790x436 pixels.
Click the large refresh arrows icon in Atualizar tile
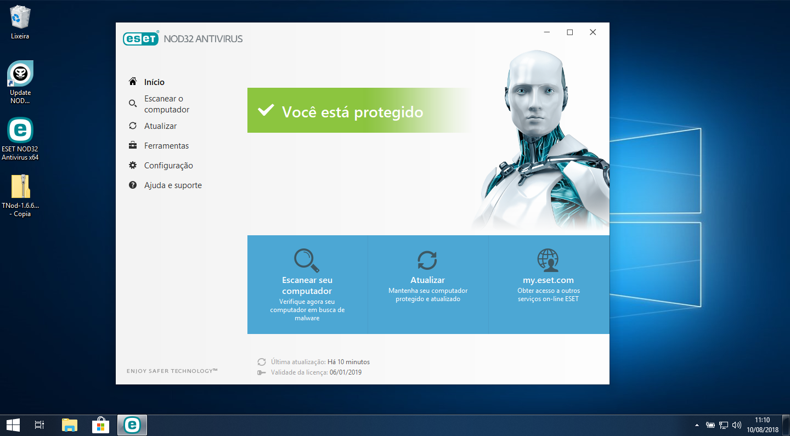[x=427, y=260]
